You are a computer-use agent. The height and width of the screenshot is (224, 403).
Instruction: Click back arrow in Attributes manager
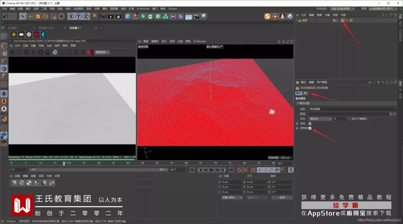[x=370, y=82]
